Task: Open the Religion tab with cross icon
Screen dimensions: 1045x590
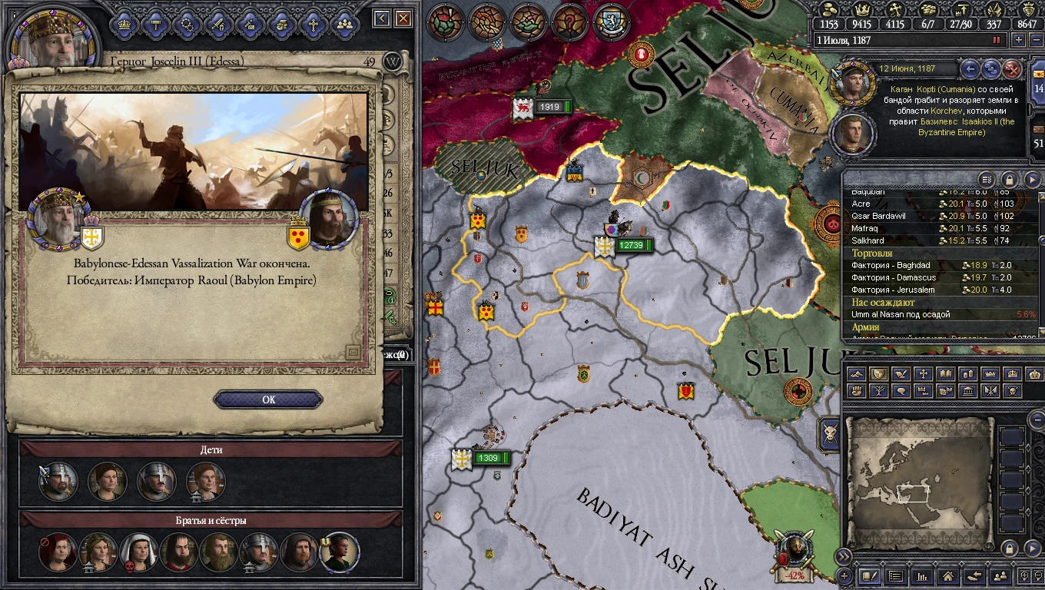Action: [313, 24]
